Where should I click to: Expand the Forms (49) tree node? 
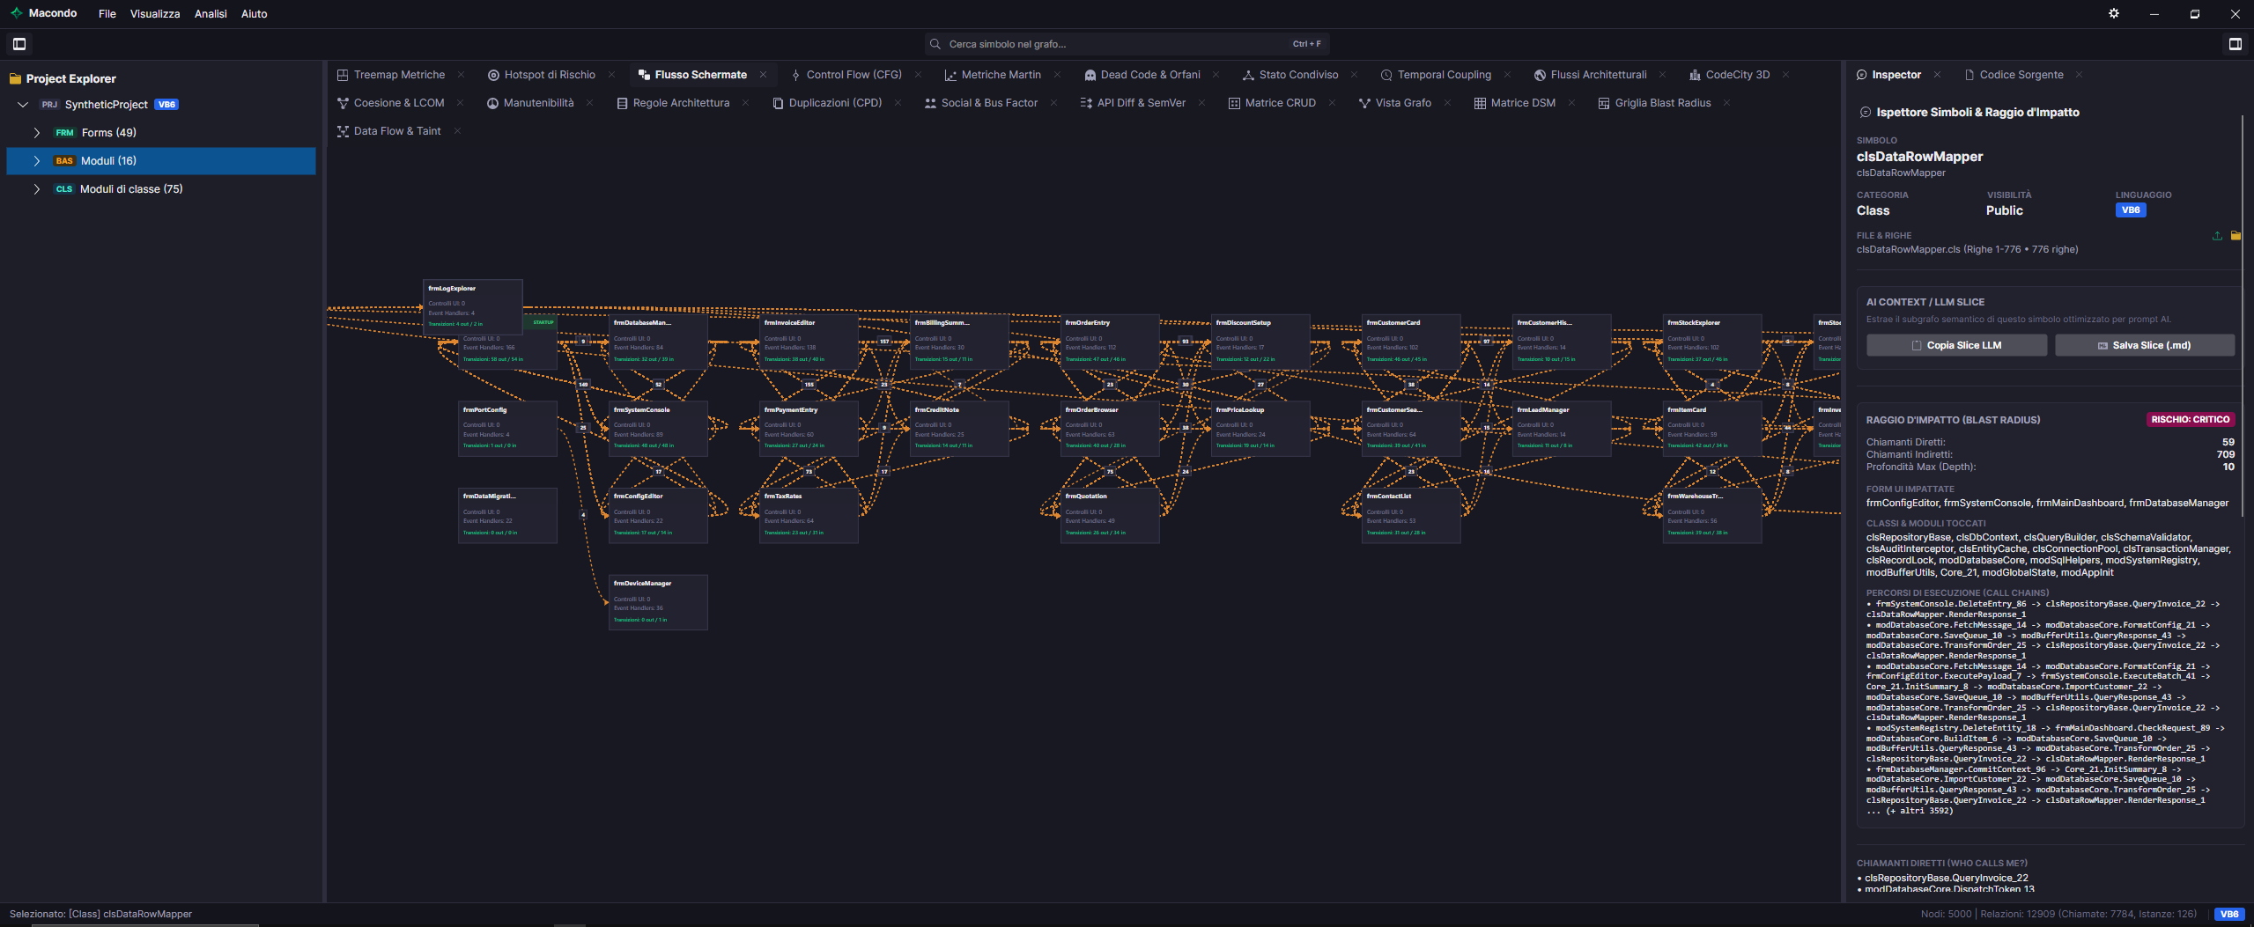point(36,133)
